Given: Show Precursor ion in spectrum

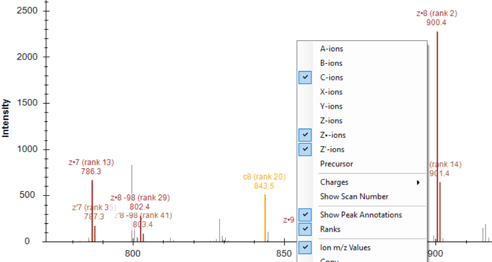Looking at the screenshot, I should click(336, 164).
